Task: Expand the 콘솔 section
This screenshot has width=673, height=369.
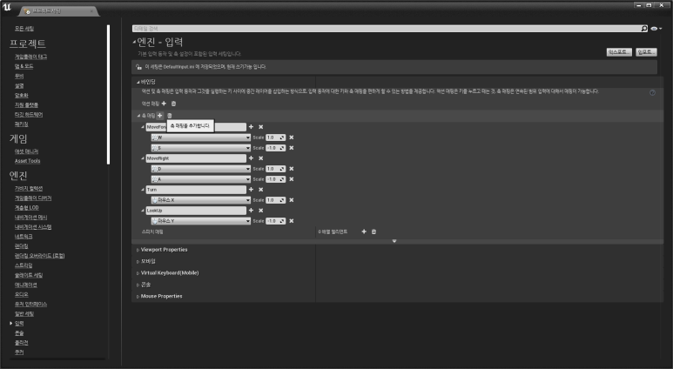Action: click(x=138, y=285)
